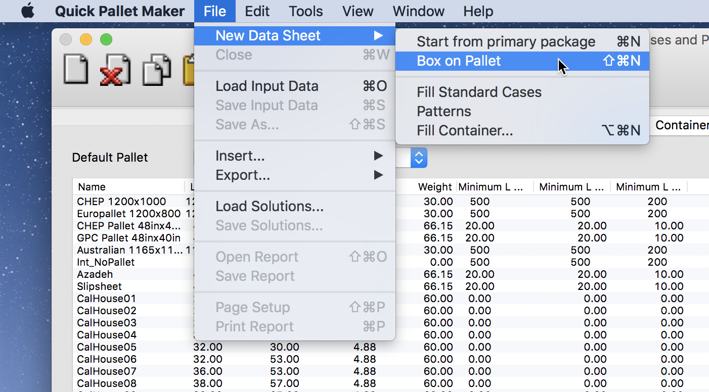
Task: Open the Default Pallet dropdown arrows
Action: coord(418,158)
